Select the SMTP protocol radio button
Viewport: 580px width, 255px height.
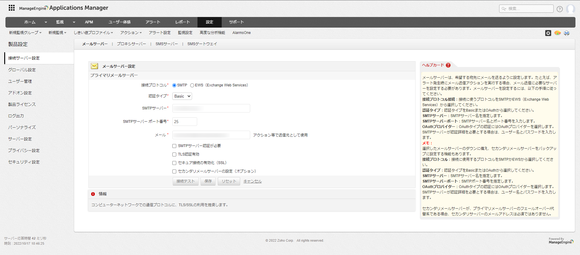tap(174, 86)
